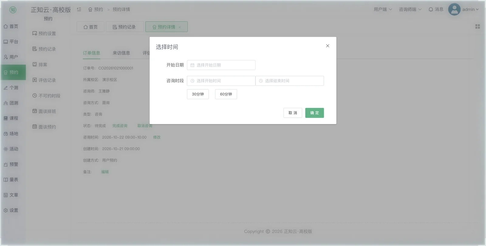Expand the 咨询师端 dropdown
Viewport: 486px width, 246px height.
tap(410, 9)
